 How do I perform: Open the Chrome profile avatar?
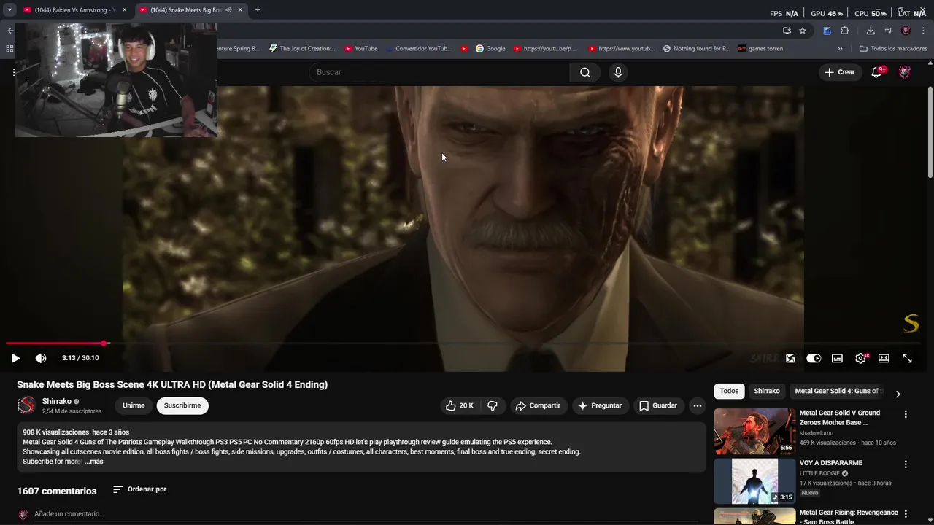906,31
